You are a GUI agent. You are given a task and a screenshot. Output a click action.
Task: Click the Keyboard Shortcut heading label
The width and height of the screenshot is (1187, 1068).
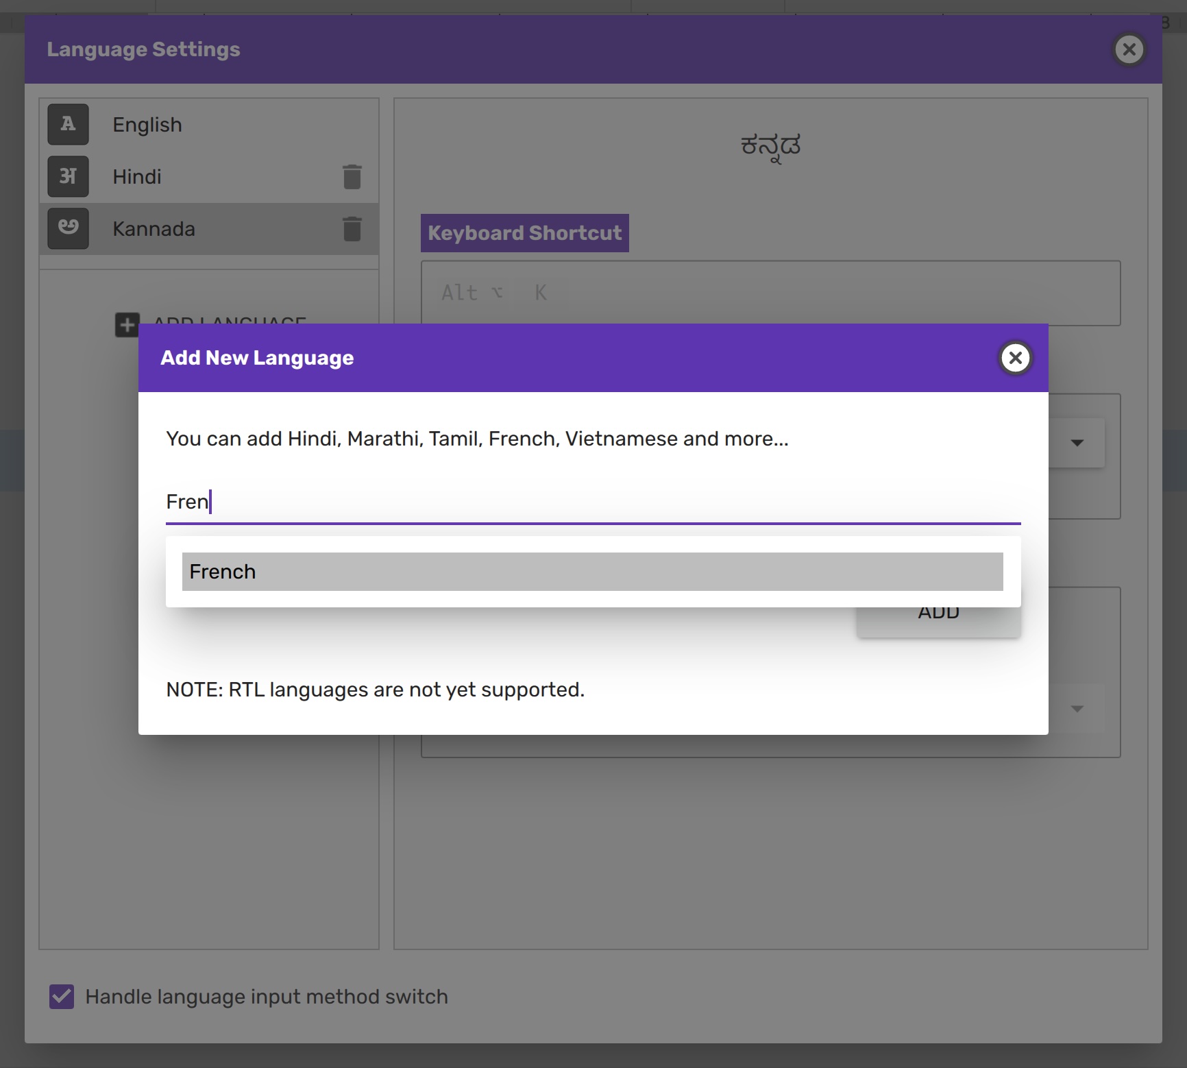point(524,233)
